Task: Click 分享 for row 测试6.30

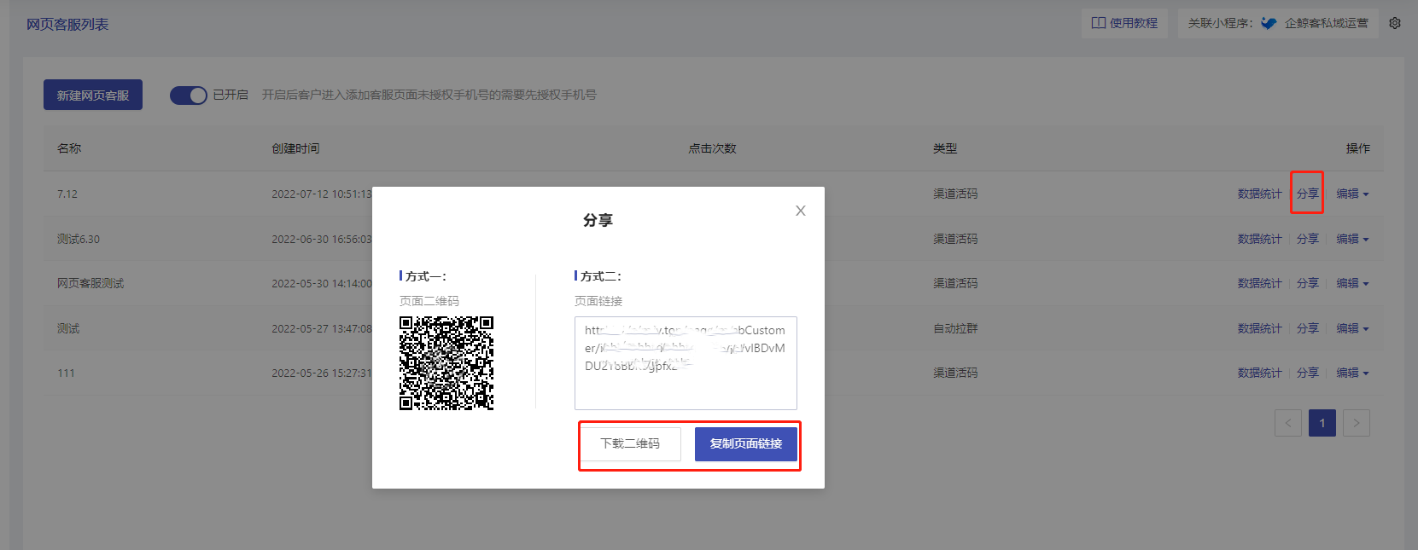Action: [1308, 239]
